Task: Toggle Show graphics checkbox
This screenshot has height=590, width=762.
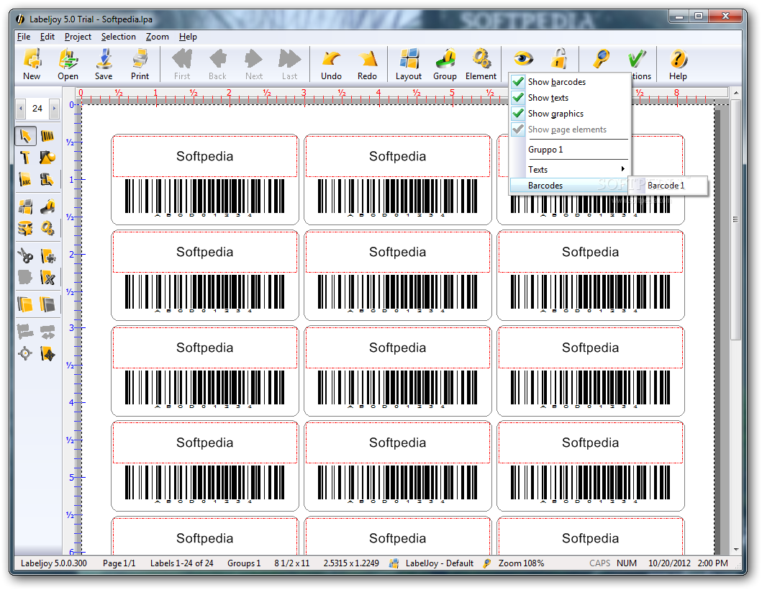Action: point(518,114)
